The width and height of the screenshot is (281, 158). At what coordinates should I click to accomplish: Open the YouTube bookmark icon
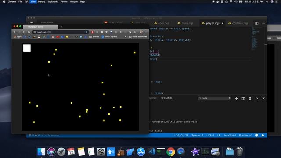pyautogui.click(x=58, y=37)
